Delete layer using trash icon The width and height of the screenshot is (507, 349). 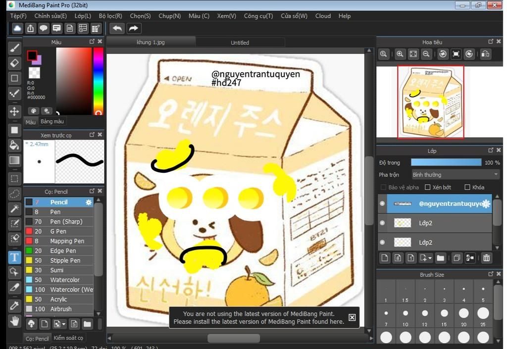coord(486,258)
